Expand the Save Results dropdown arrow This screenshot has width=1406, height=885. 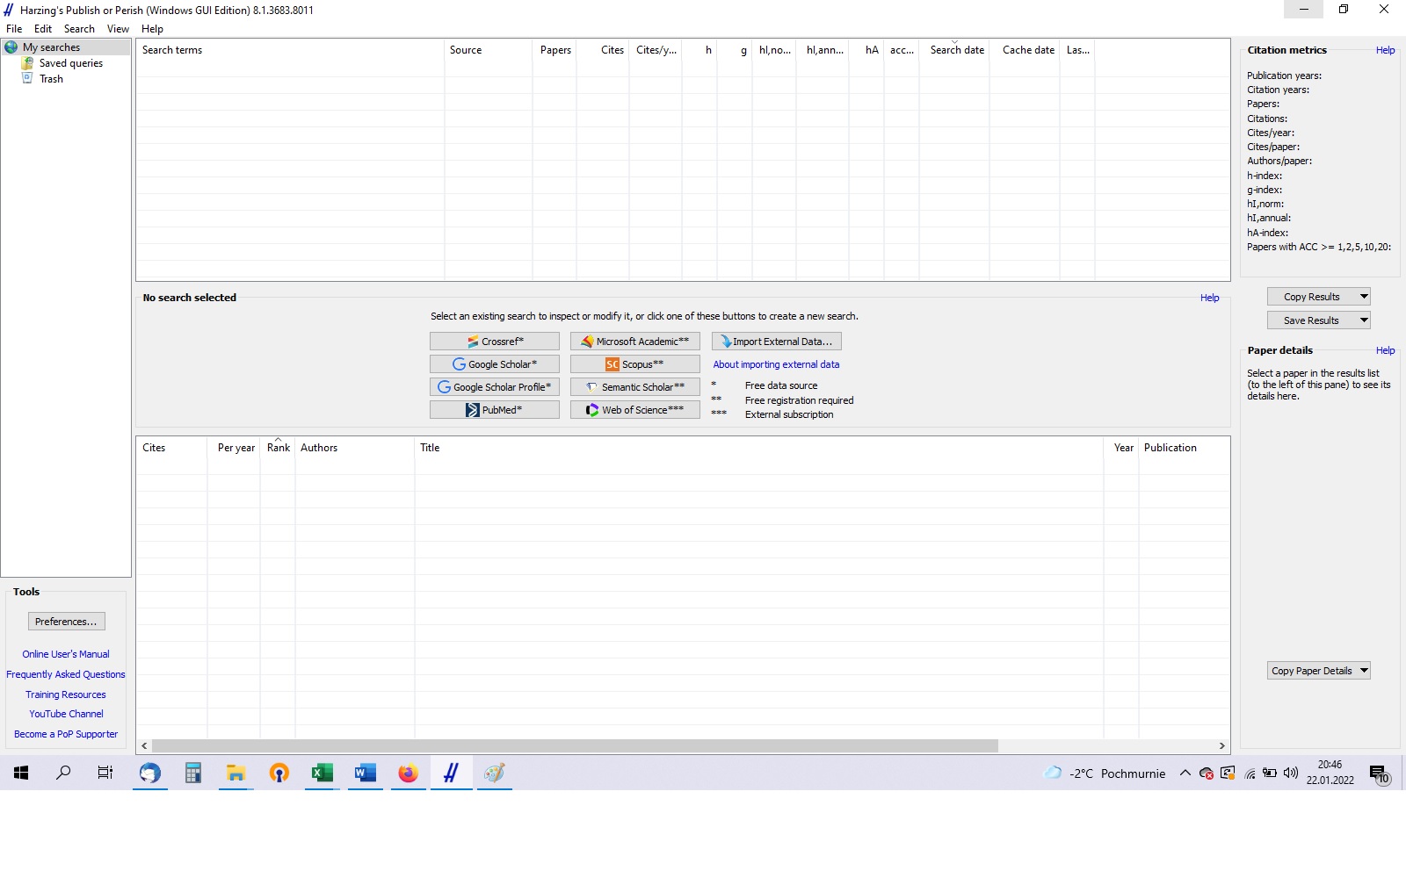(1364, 320)
